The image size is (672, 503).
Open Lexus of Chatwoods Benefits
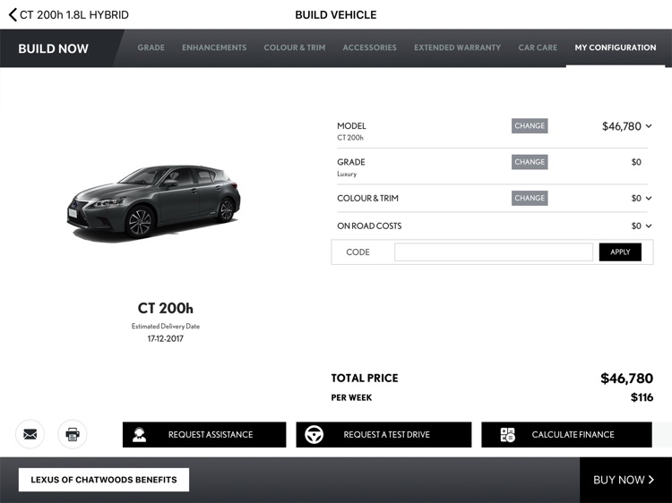[104, 480]
